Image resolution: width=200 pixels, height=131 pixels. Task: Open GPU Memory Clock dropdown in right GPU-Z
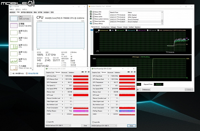[x=108, y=79]
